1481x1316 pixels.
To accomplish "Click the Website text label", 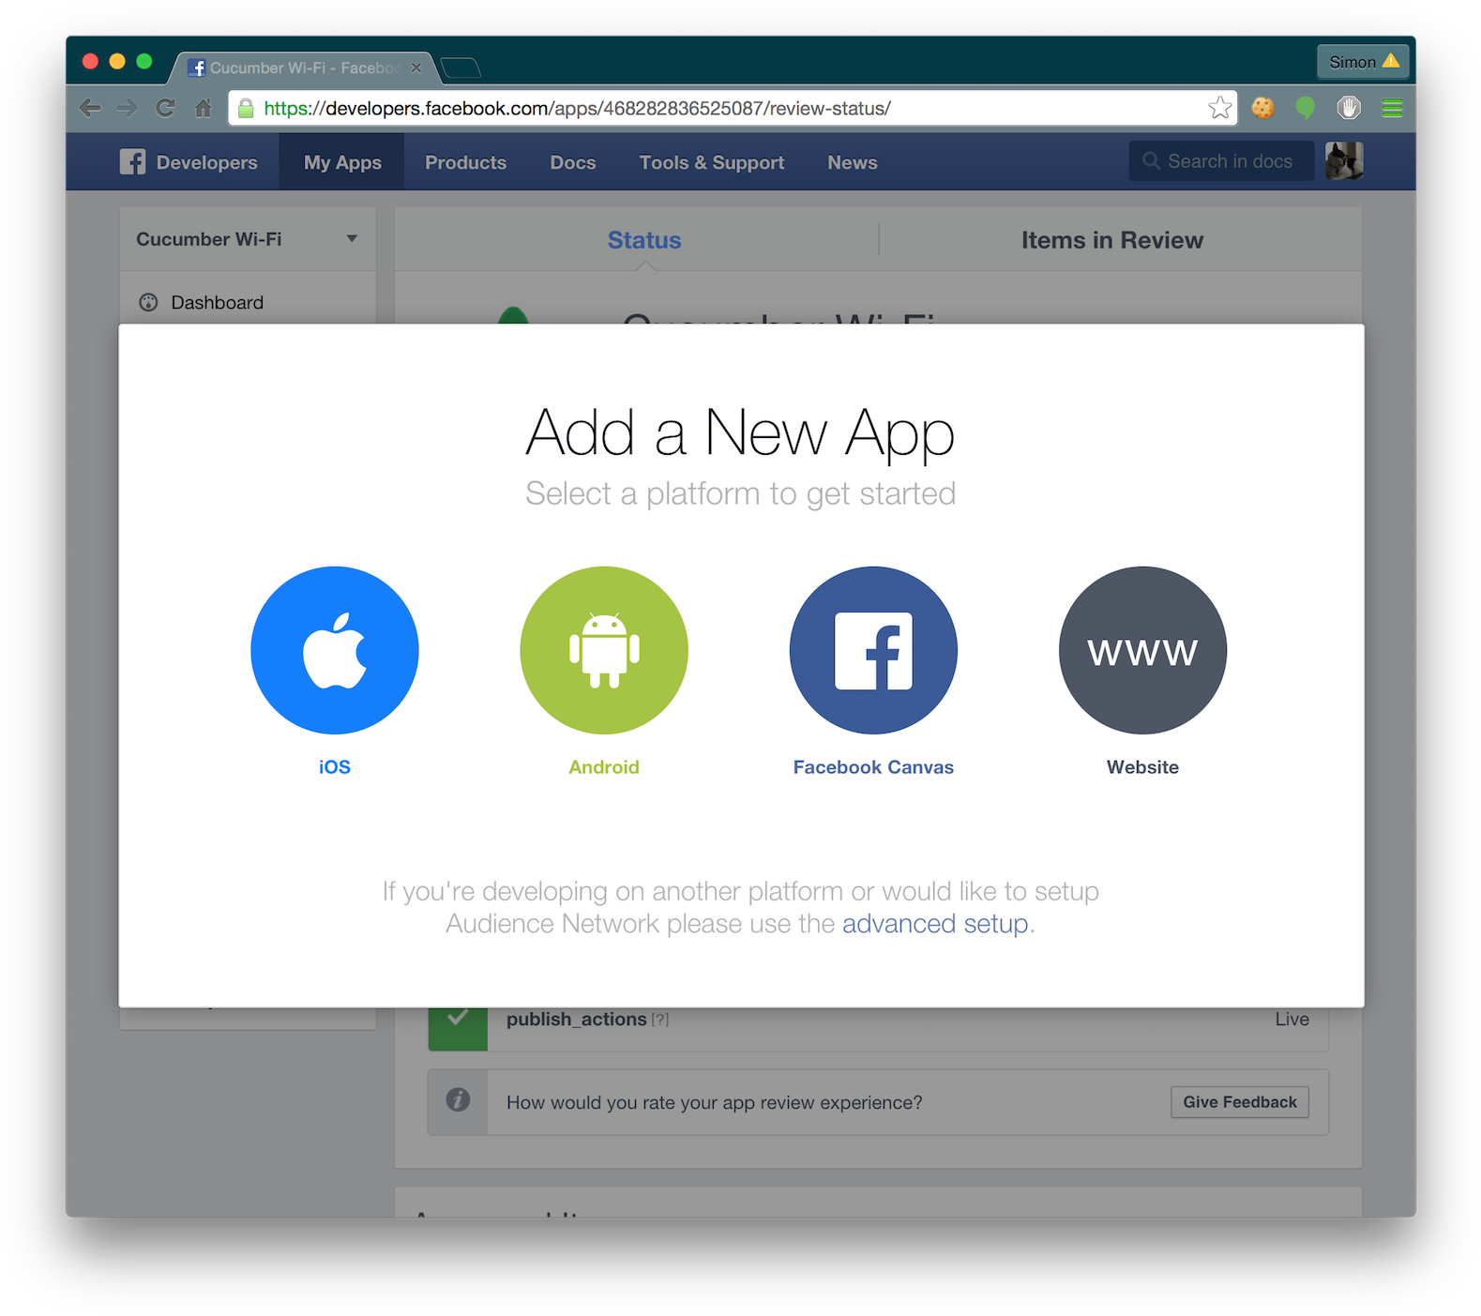I will click(x=1142, y=767).
